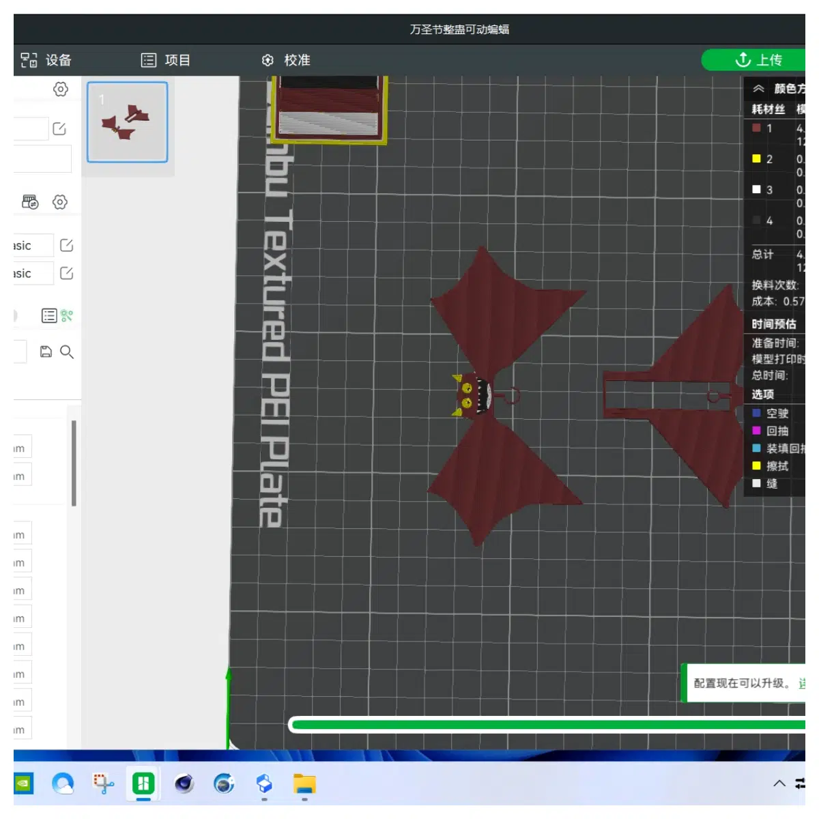Collapse the 颜色方案 legend panel chevron

coord(758,89)
